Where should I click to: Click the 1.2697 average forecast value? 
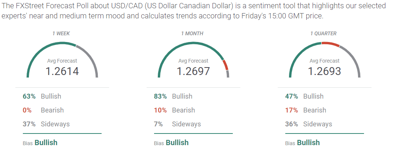point(193,71)
